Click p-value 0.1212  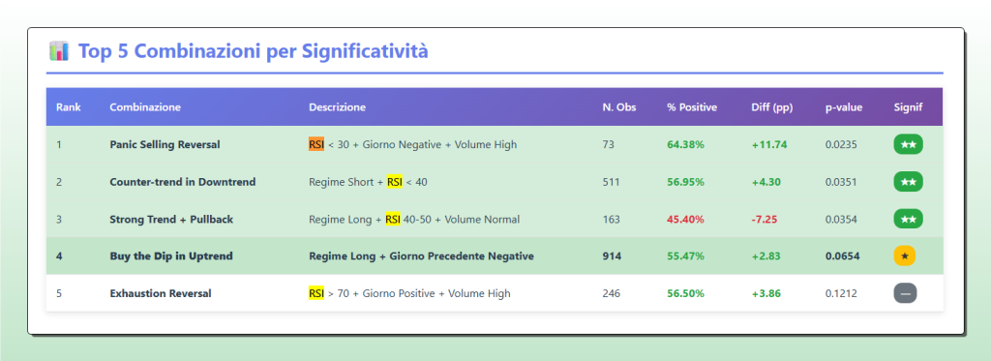click(841, 293)
